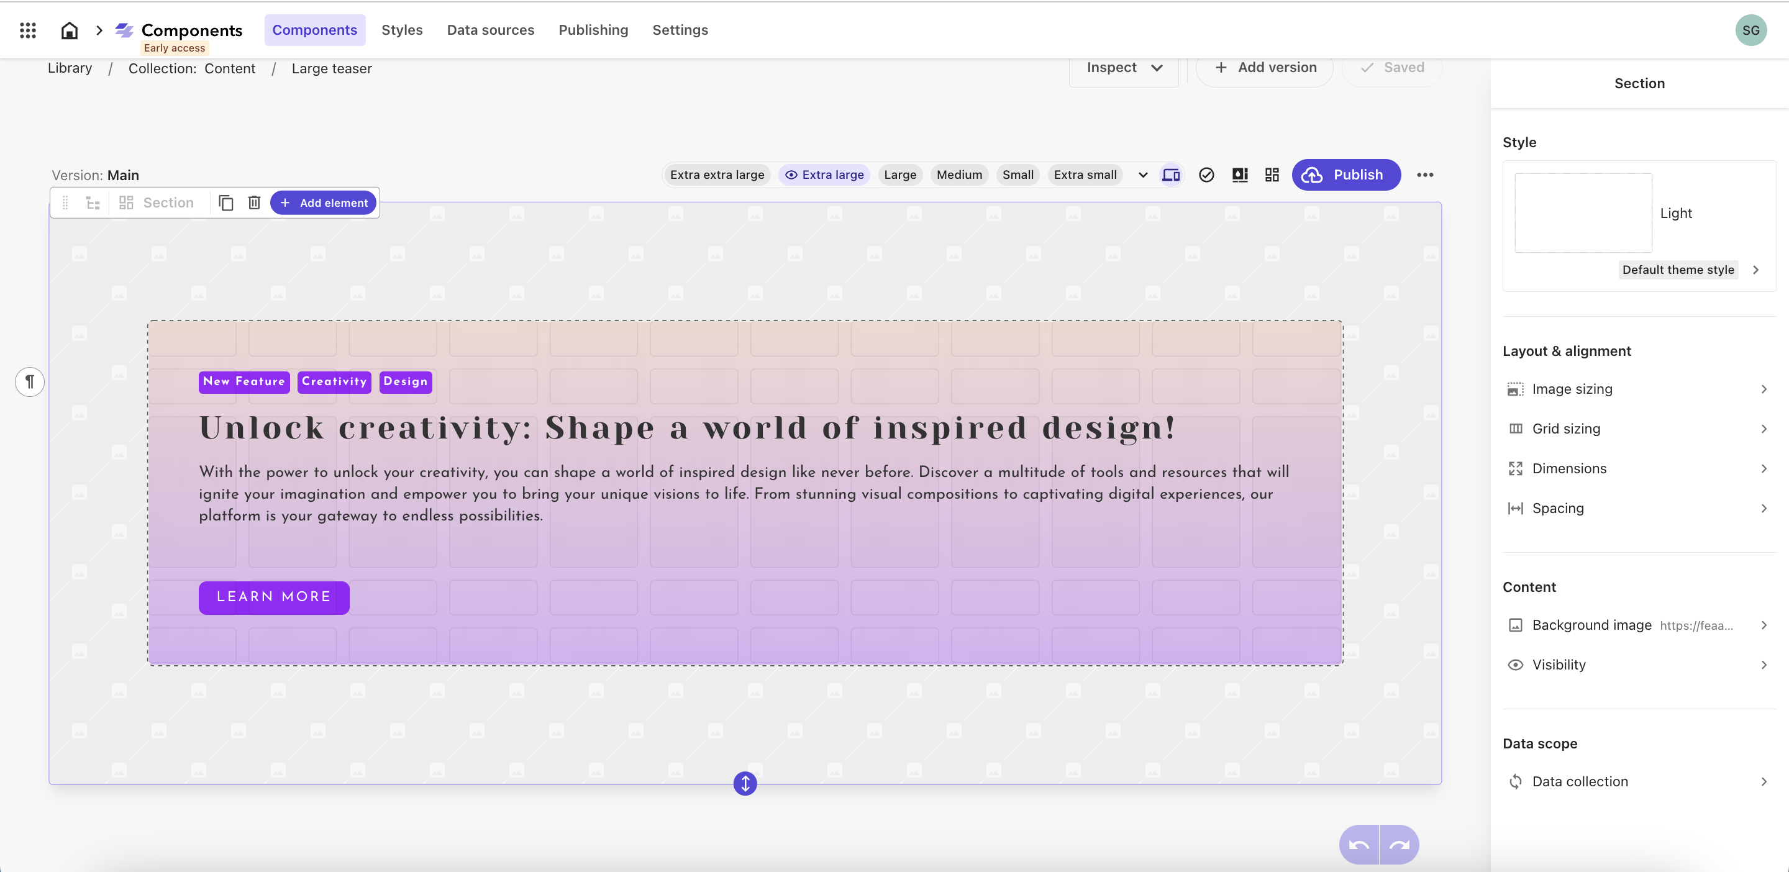Run the accessibility checkmark validation icon
The height and width of the screenshot is (872, 1789).
pyautogui.click(x=1206, y=175)
